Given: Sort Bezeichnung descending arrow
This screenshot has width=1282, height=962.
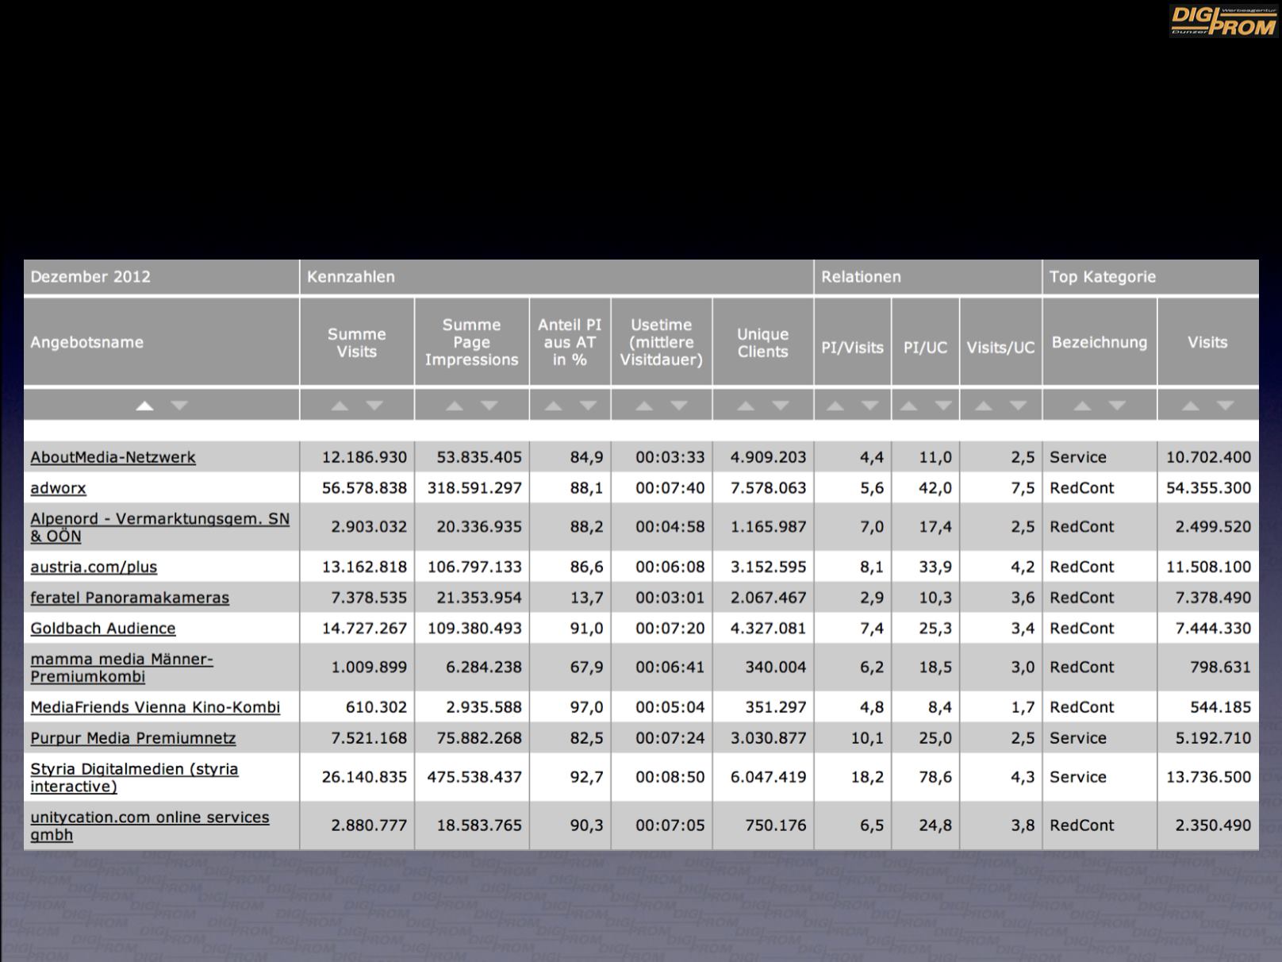Looking at the screenshot, I should [1117, 406].
